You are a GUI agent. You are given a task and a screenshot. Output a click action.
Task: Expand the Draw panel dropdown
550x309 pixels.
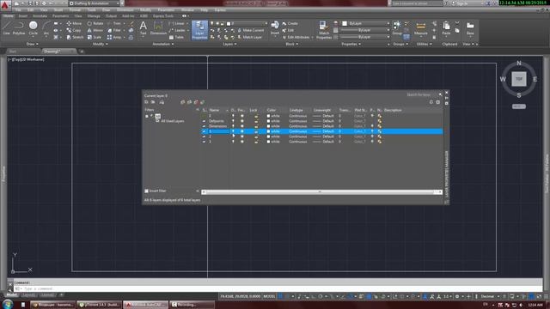click(33, 44)
